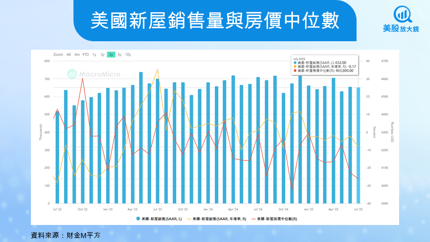Toggle the 美國-新屋銷售(SAAR, L) series in the legend
The height and width of the screenshot is (242, 430).
[159, 219]
